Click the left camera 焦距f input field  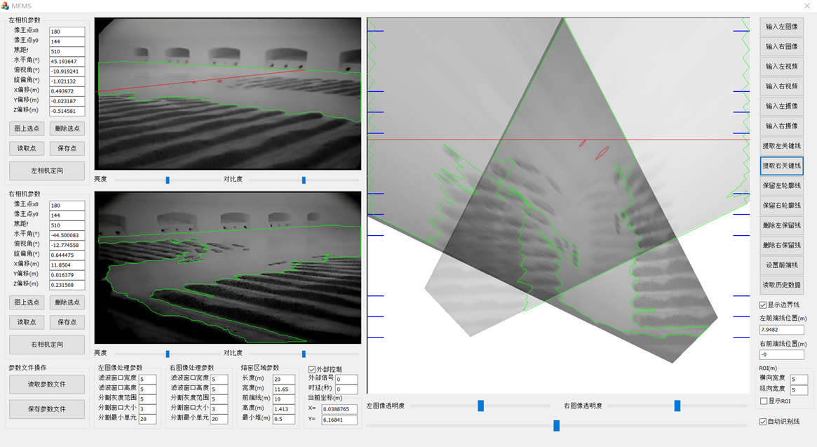[x=67, y=51]
